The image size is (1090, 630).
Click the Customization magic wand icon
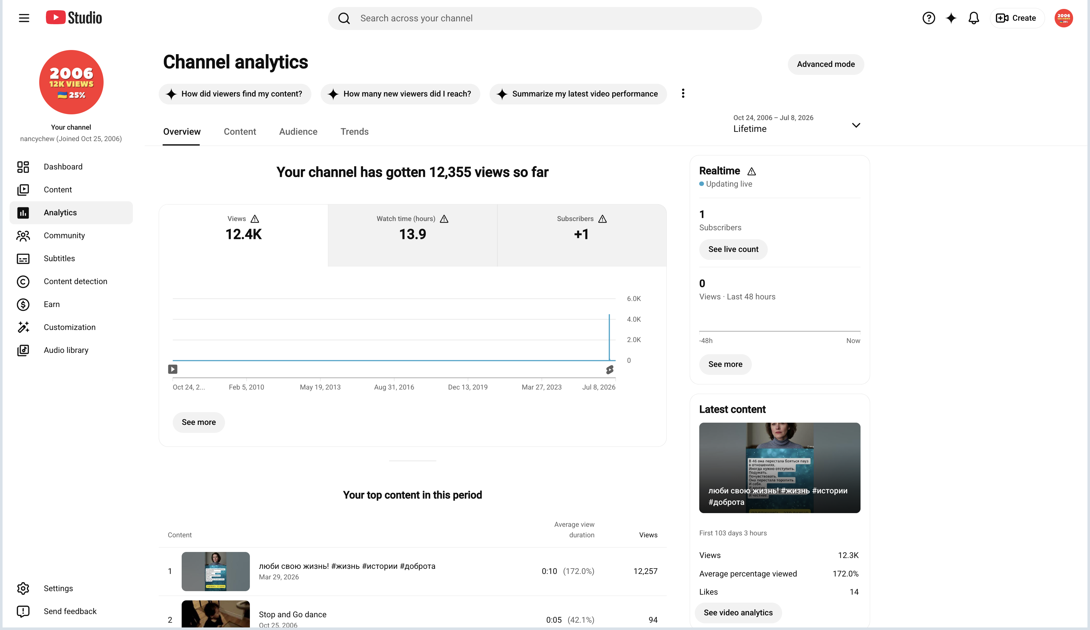(x=23, y=327)
